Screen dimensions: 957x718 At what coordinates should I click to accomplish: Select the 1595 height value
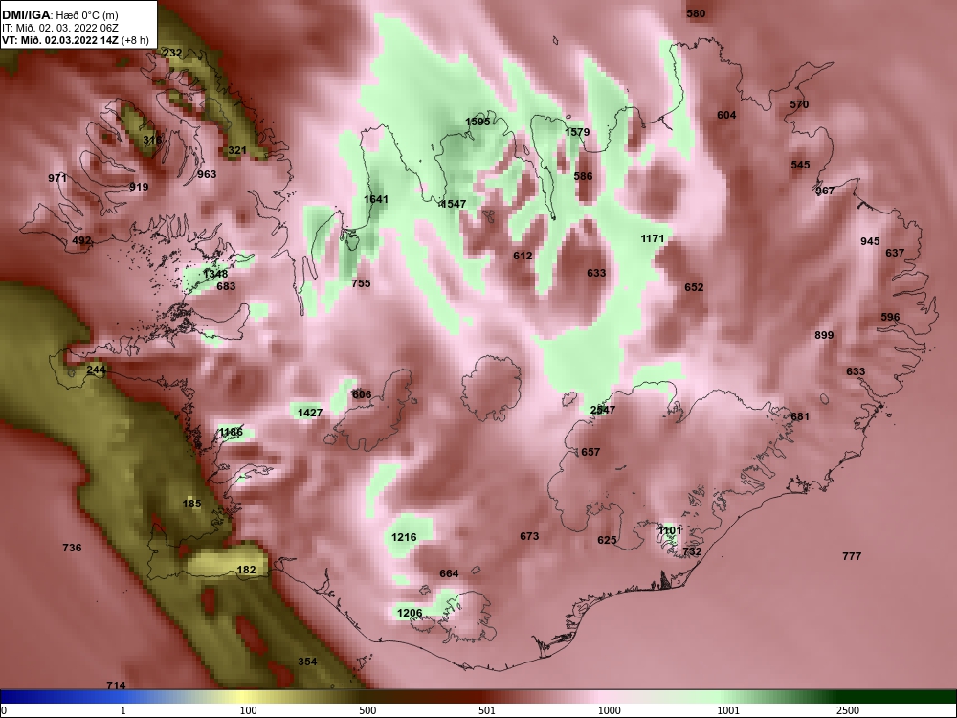[x=478, y=122]
